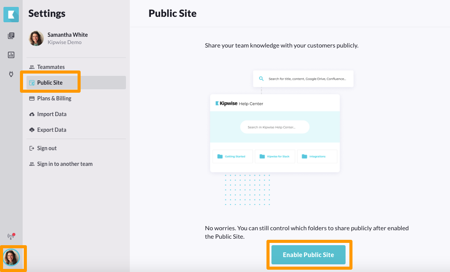Open the Kipwise for Slack folder
The image size is (450, 272).
(263, 156)
